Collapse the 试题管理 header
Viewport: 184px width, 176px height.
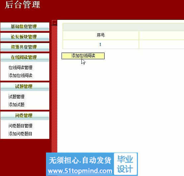25,87
